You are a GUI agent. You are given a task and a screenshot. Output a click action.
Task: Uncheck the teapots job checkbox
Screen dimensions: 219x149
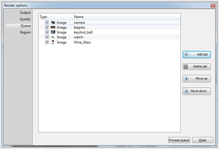(x=47, y=27)
